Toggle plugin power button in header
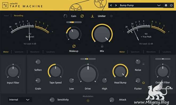 [x=171, y=5]
